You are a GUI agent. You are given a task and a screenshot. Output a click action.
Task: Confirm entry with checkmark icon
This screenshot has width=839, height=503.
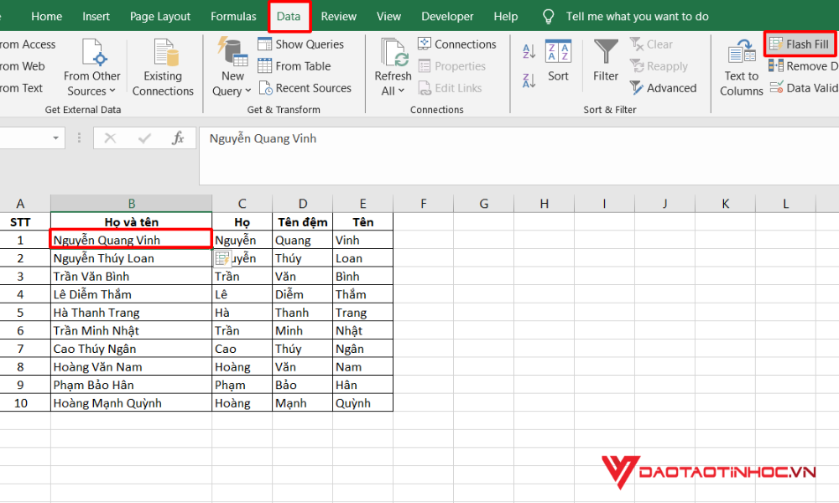[x=144, y=138]
